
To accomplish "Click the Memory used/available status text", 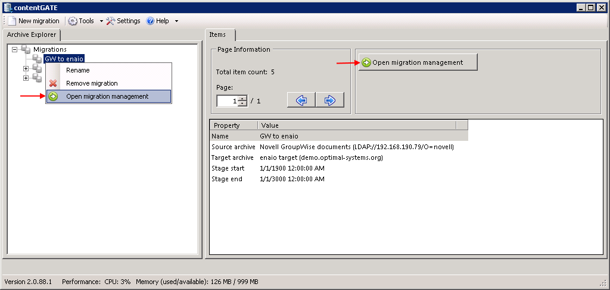I will (x=197, y=282).
